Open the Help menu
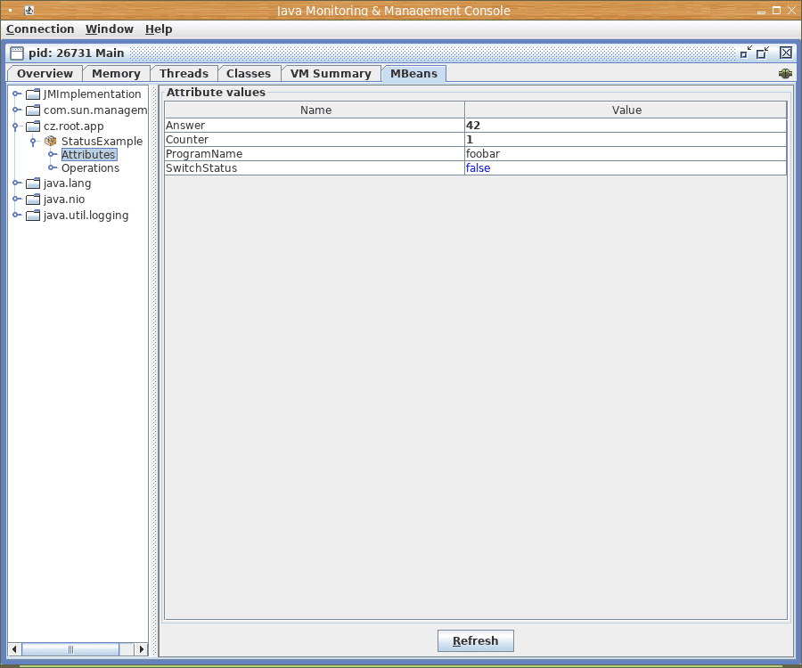 [159, 29]
